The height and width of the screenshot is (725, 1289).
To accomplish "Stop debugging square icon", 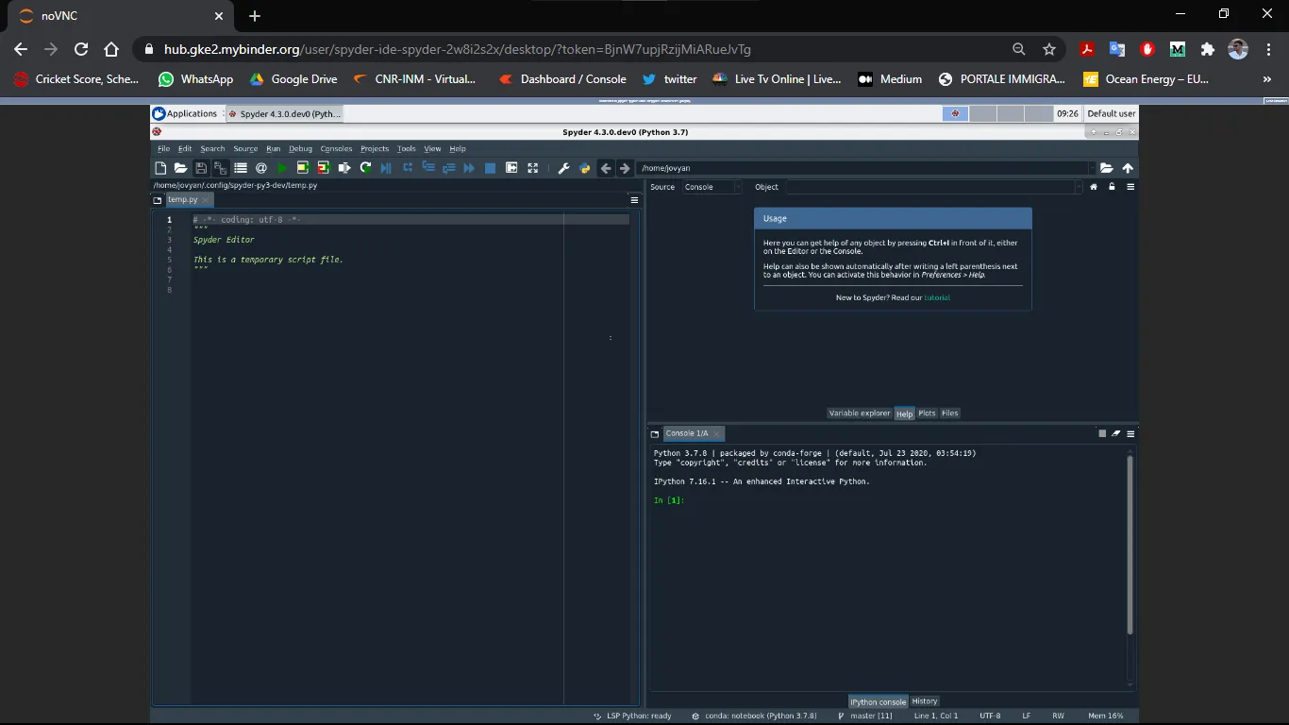I will click(x=490, y=168).
